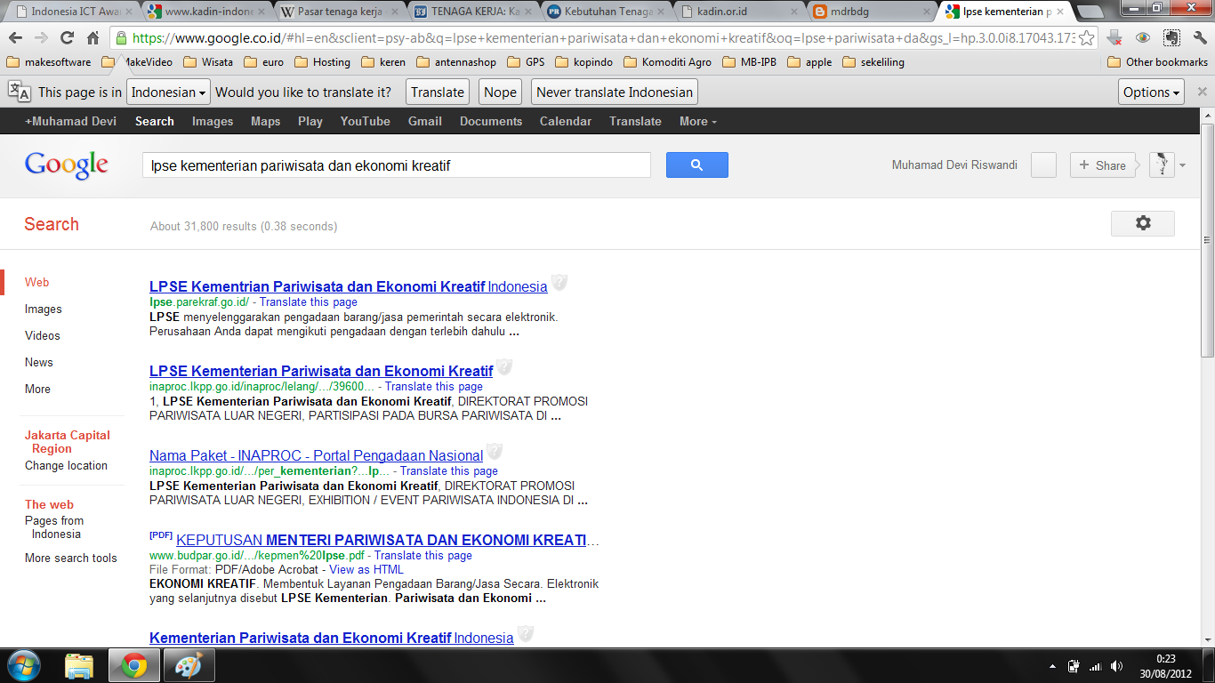Screen dimensions: 1215x683
Task: Open the download extension with the red X
Action: pyautogui.click(x=1114, y=38)
